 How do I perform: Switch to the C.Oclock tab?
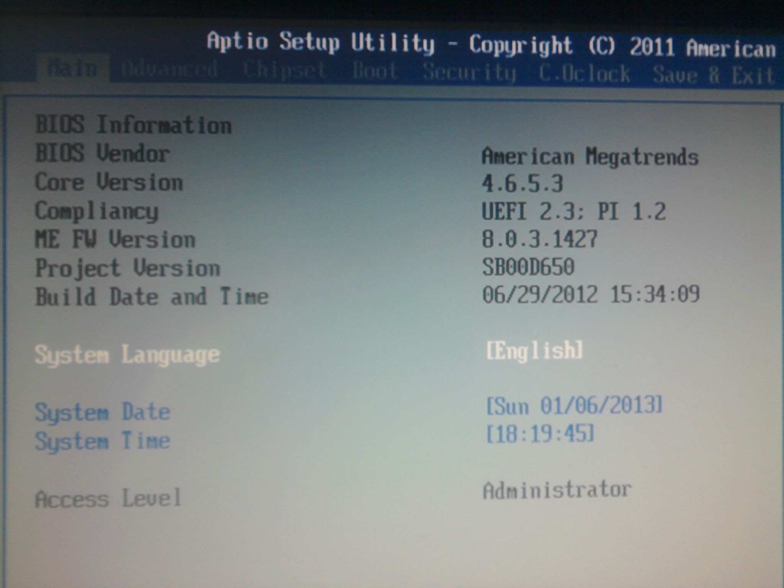coord(585,73)
